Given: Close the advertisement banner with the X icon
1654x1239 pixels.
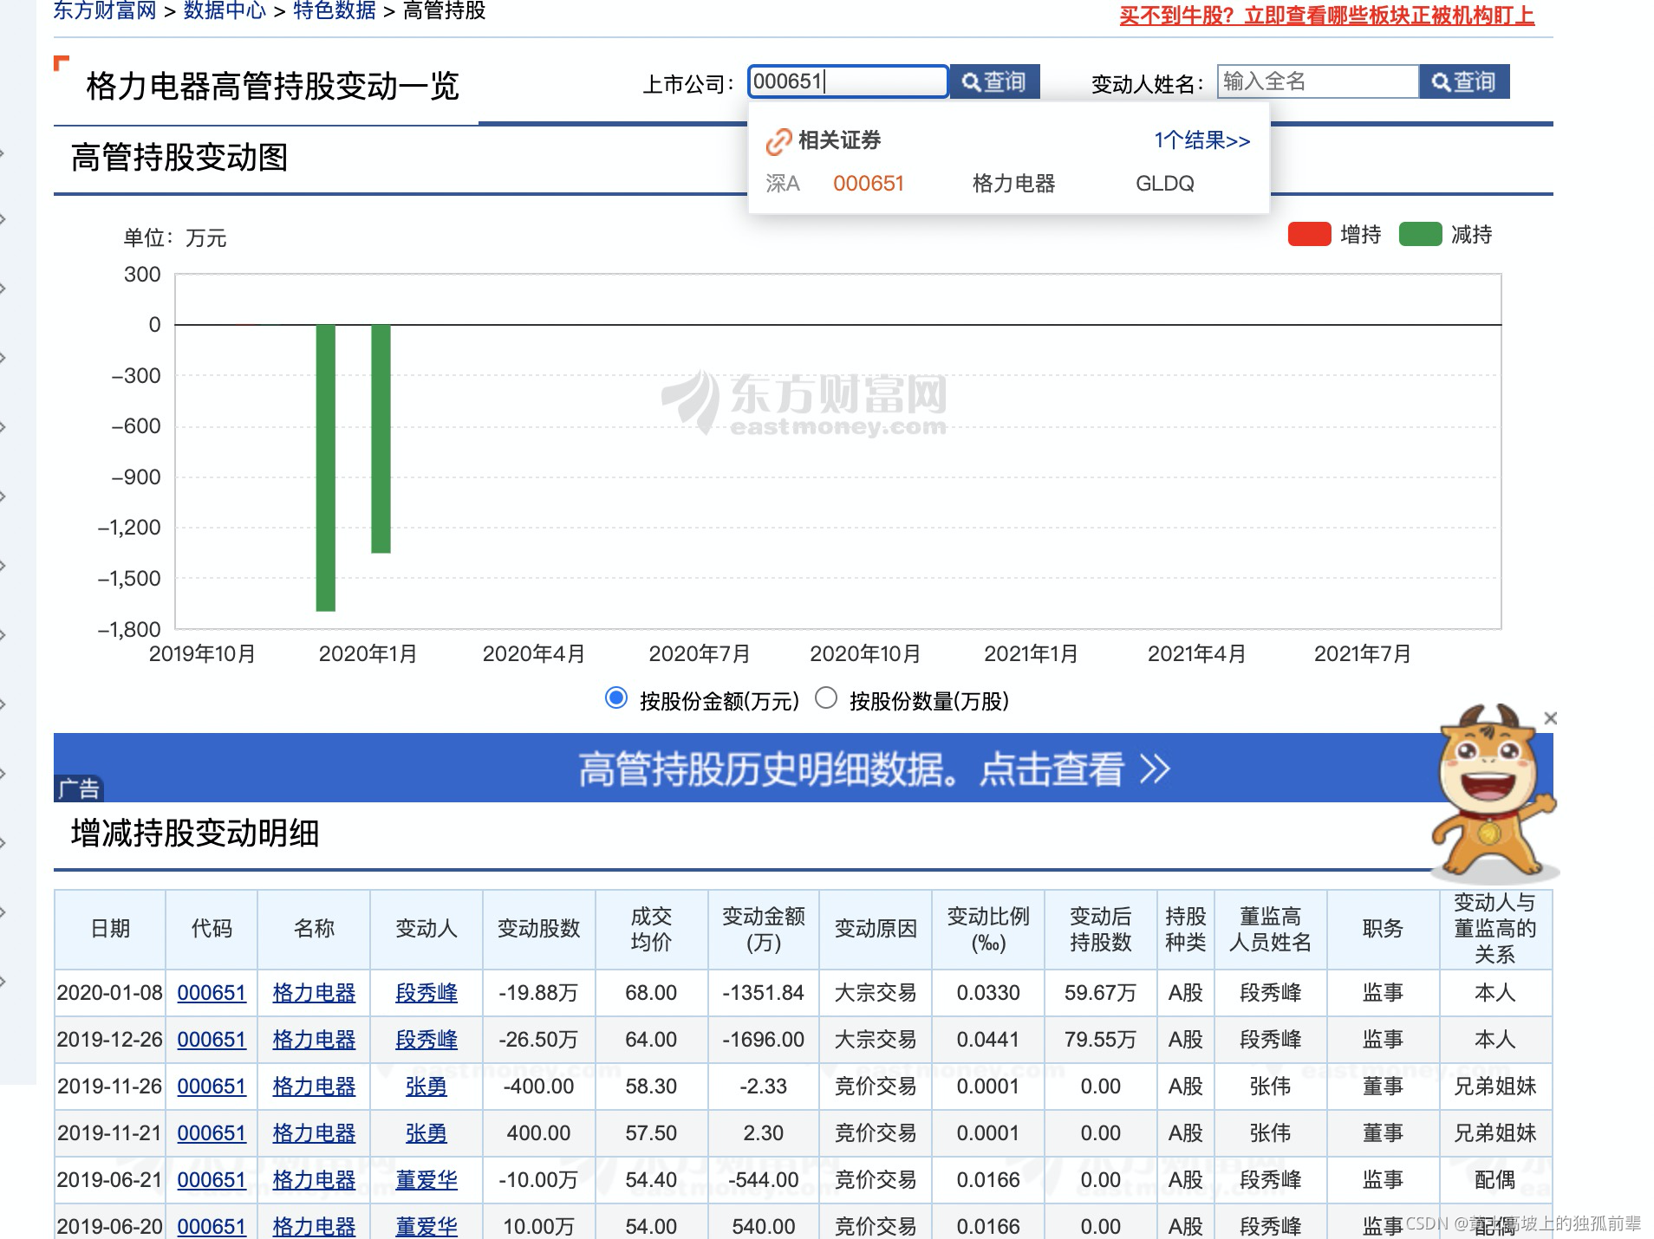Looking at the screenshot, I should tap(1551, 718).
